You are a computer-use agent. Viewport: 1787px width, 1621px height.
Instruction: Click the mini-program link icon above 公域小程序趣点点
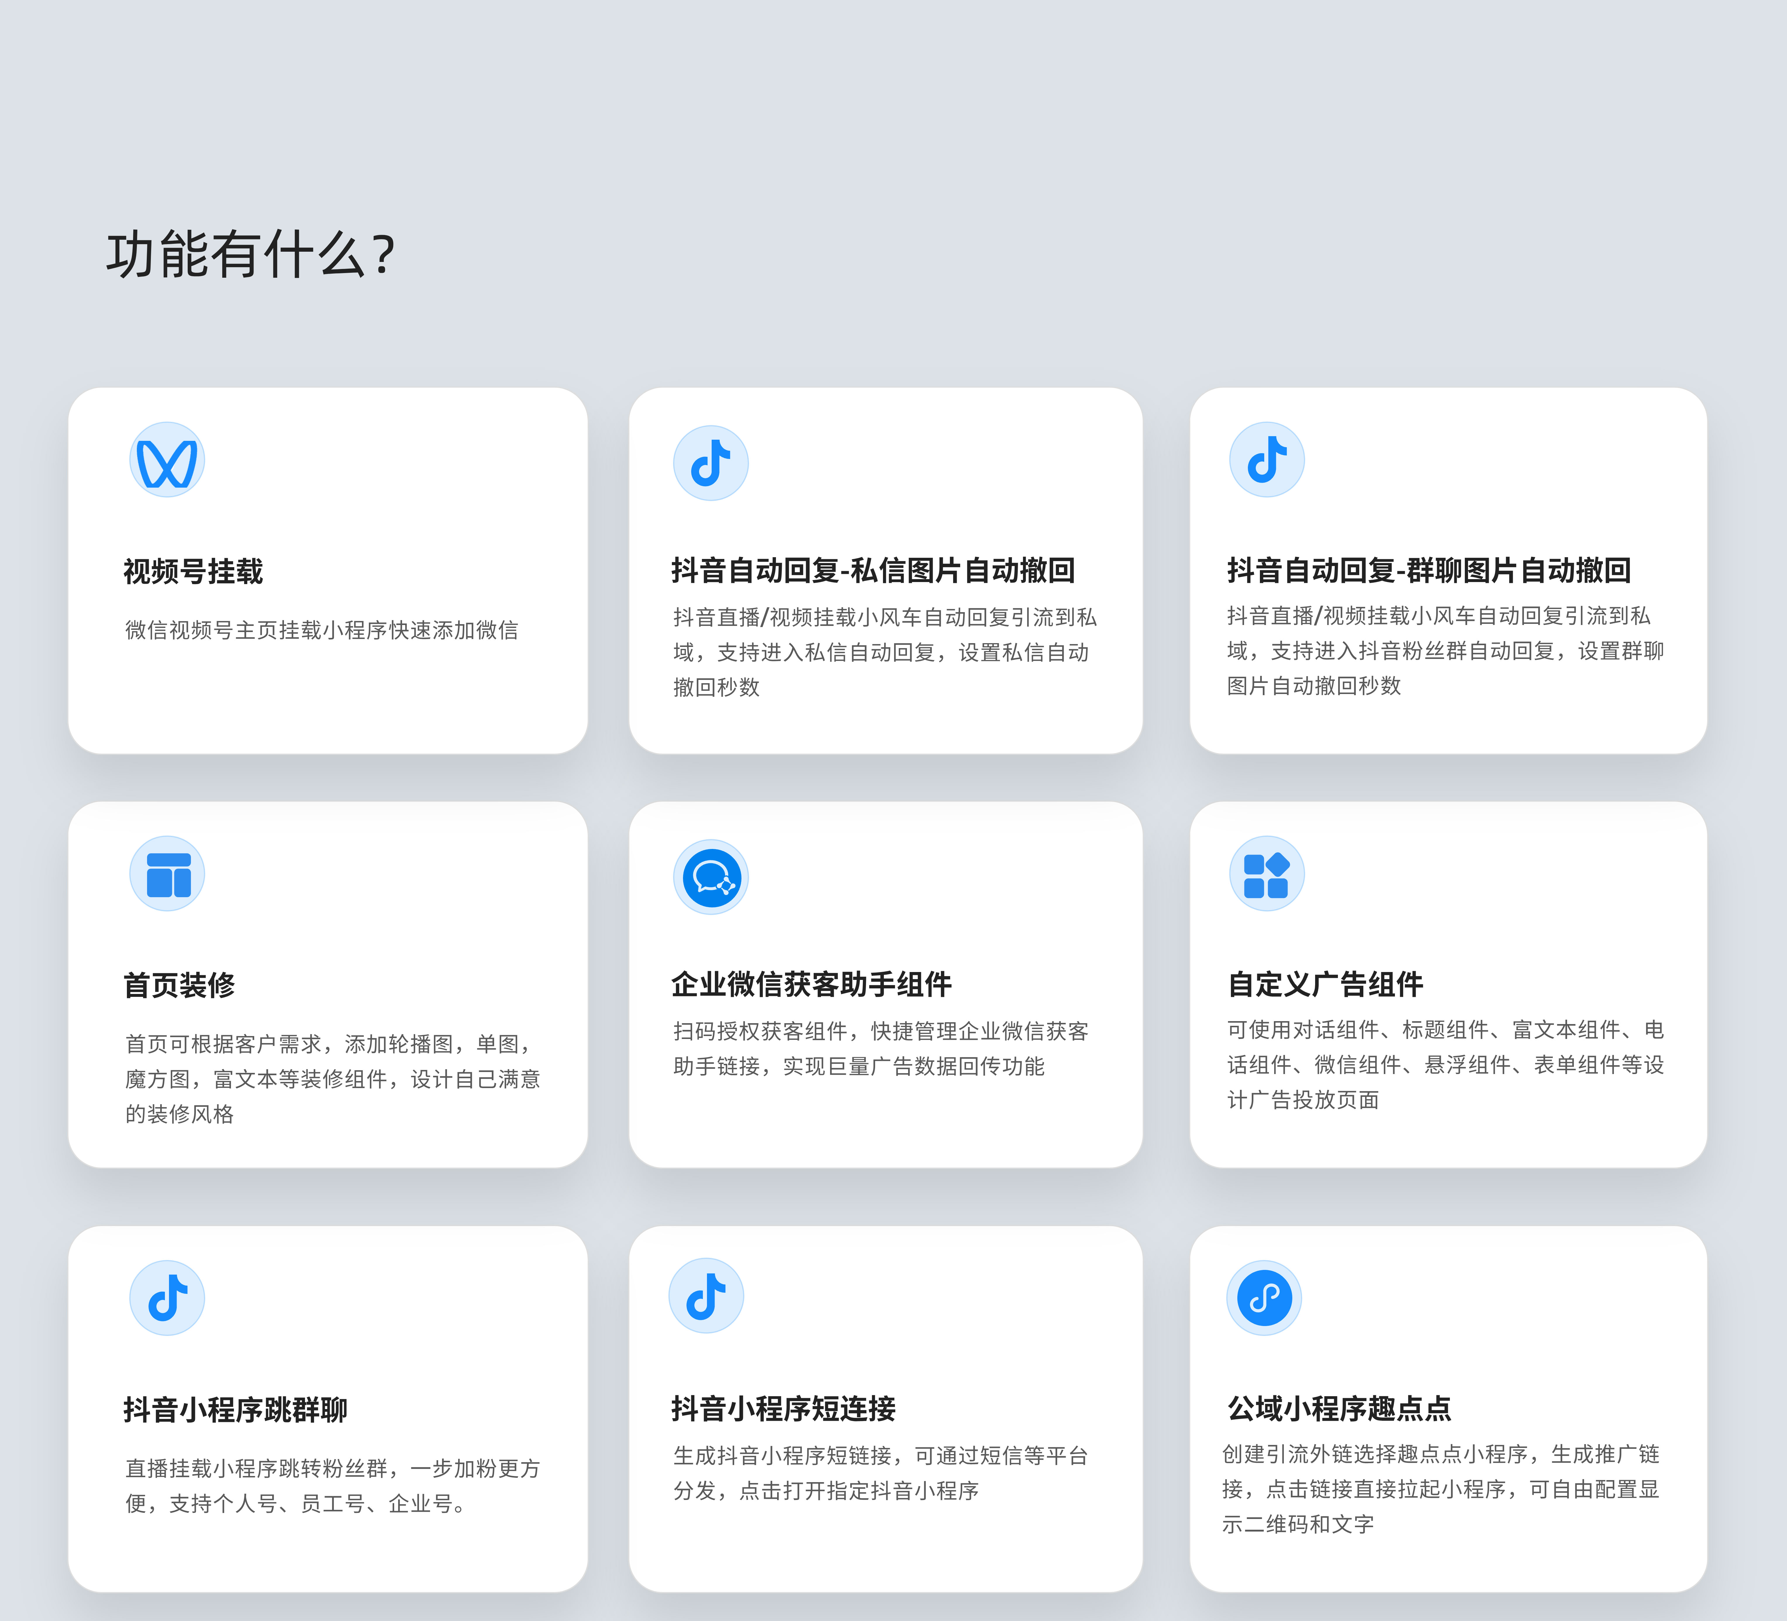(1264, 1297)
